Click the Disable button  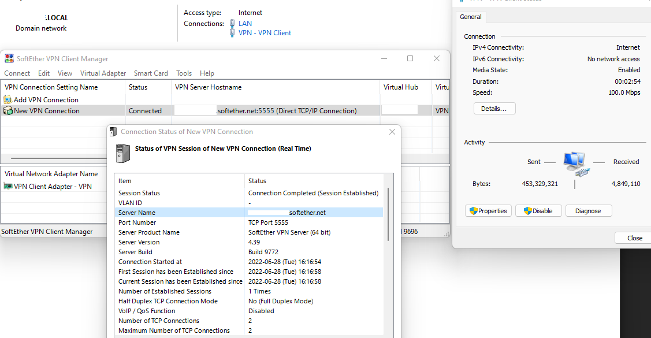point(538,211)
